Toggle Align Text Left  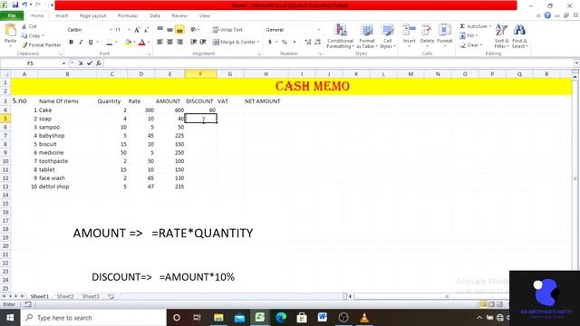[159, 42]
